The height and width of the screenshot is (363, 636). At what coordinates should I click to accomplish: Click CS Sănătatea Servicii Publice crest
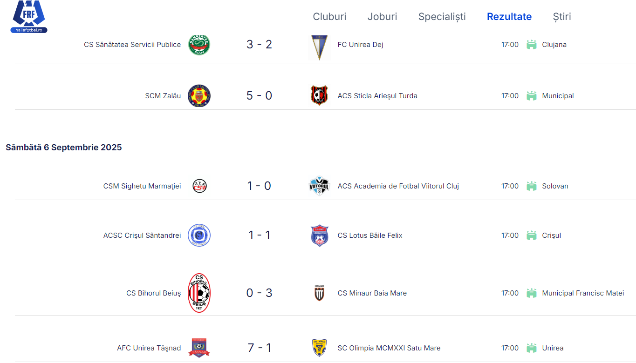click(199, 45)
